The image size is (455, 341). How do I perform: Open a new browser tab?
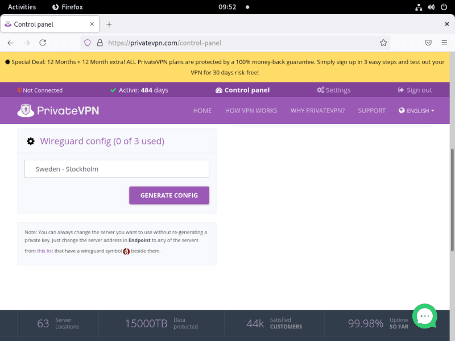[109, 24]
